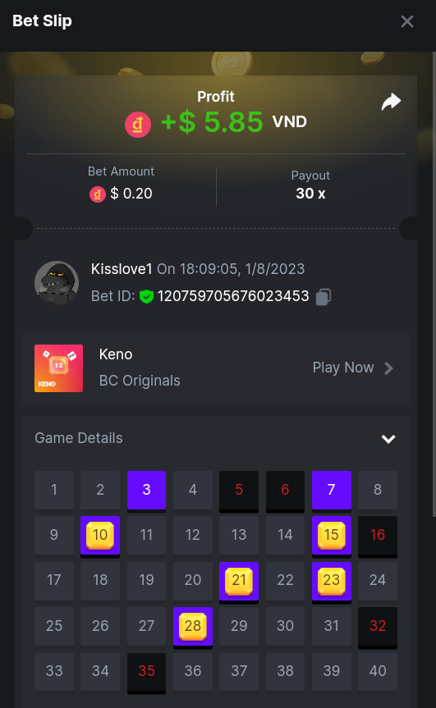Image resolution: width=436 pixels, height=708 pixels.
Task: Click gem tile number 21
Action: tap(239, 581)
